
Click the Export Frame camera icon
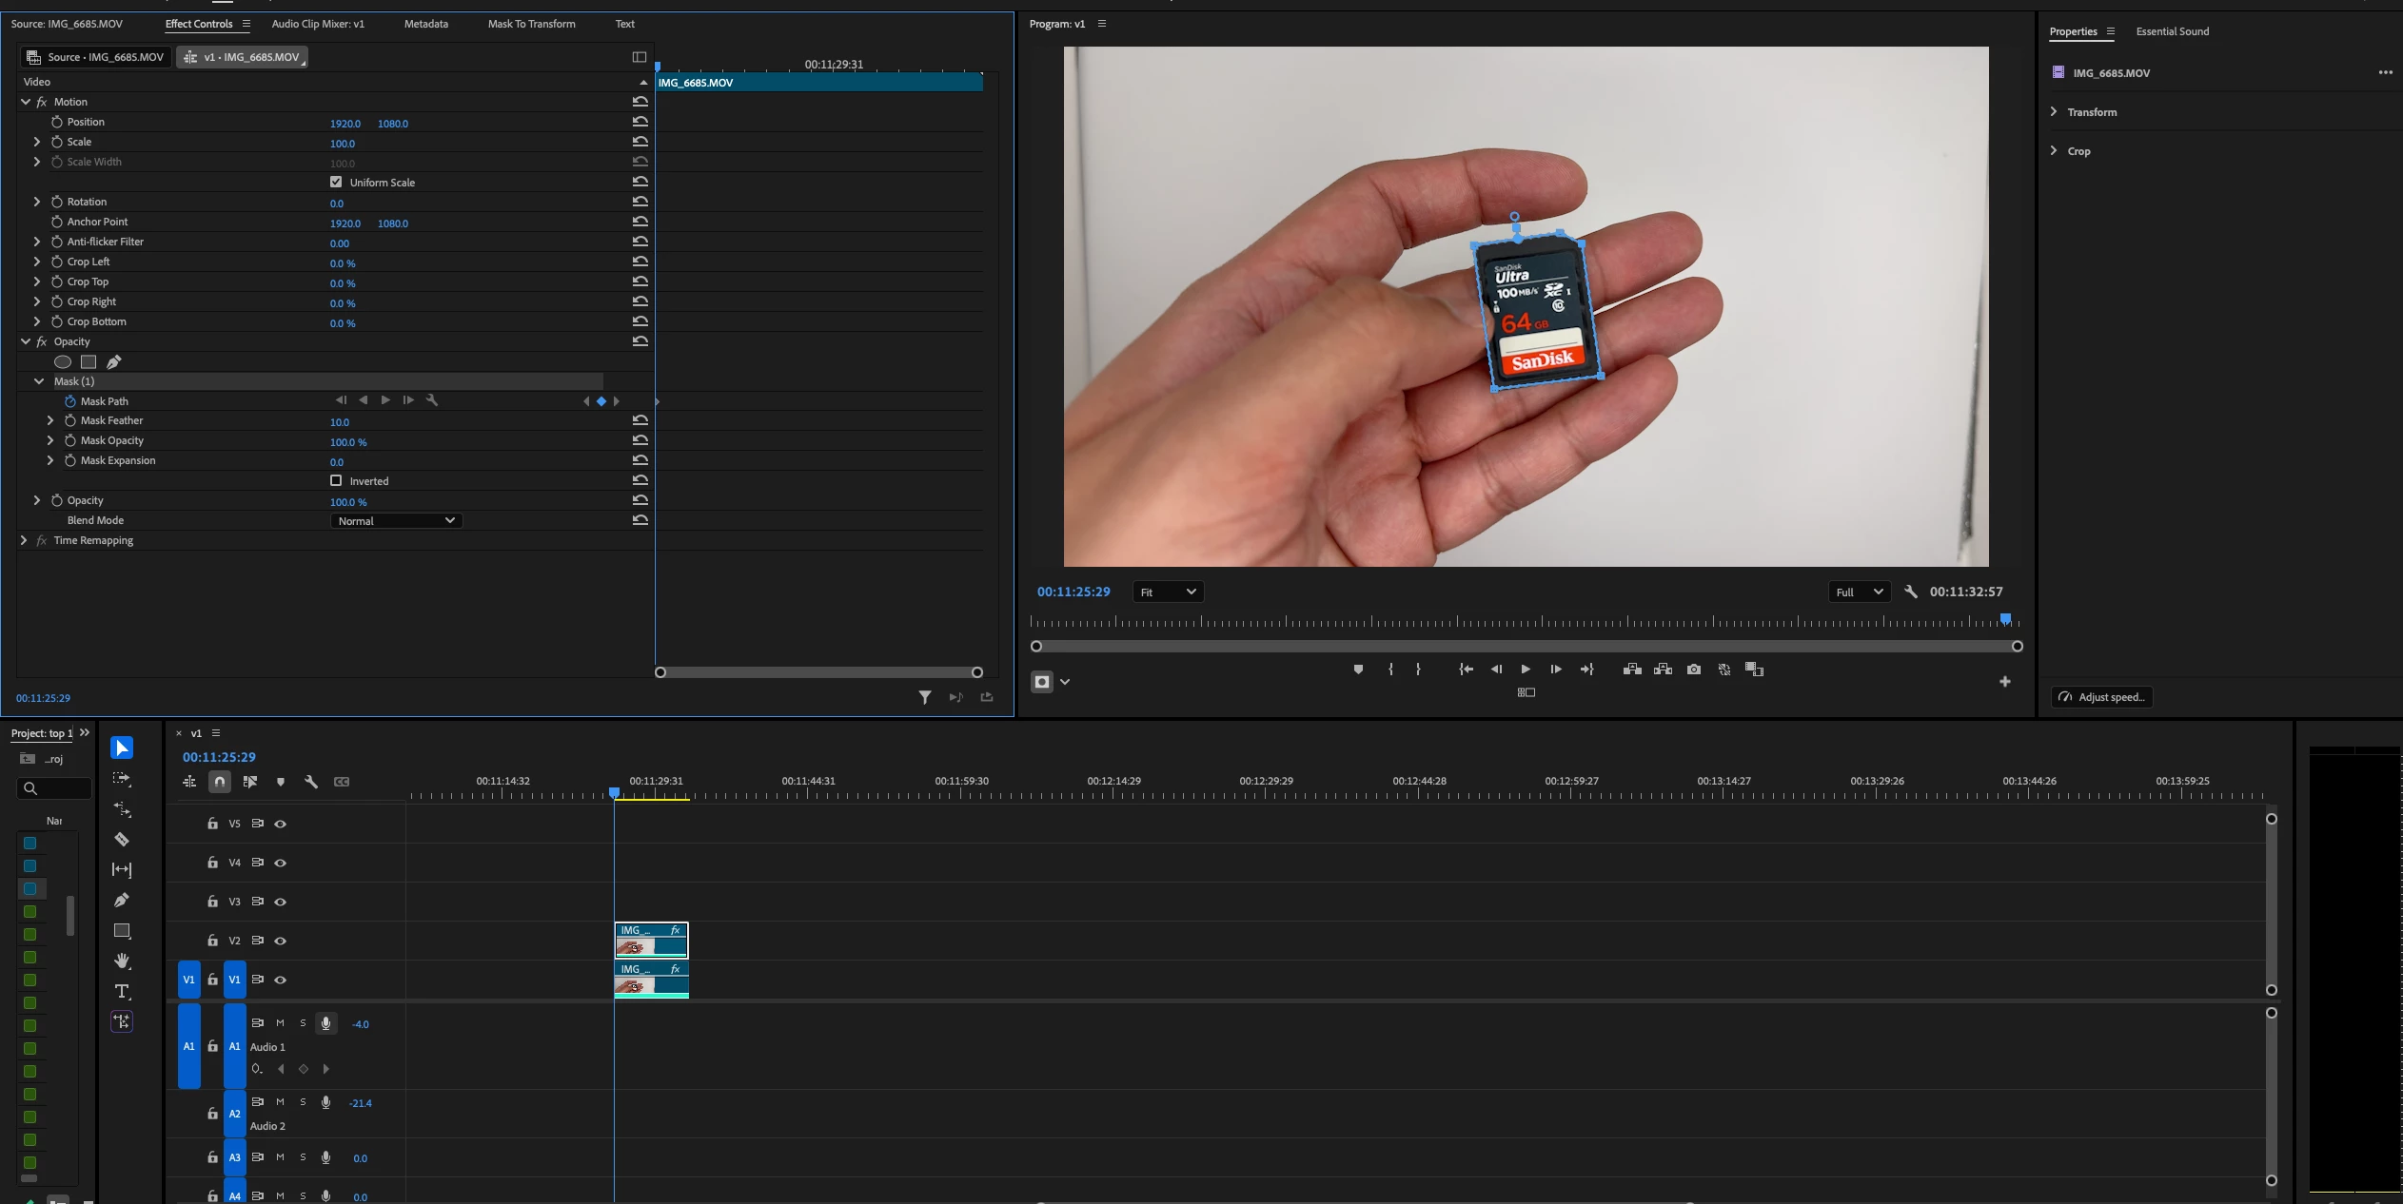pyautogui.click(x=1694, y=670)
